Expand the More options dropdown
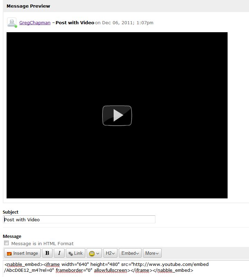The width and height of the screenshot is (249, 277). [x=152, y=253]
